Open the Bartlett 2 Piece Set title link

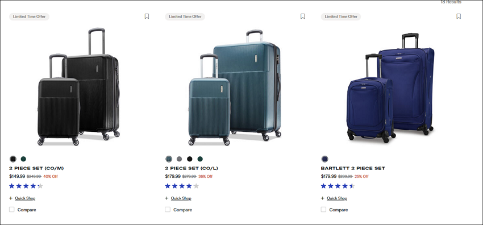353,168
